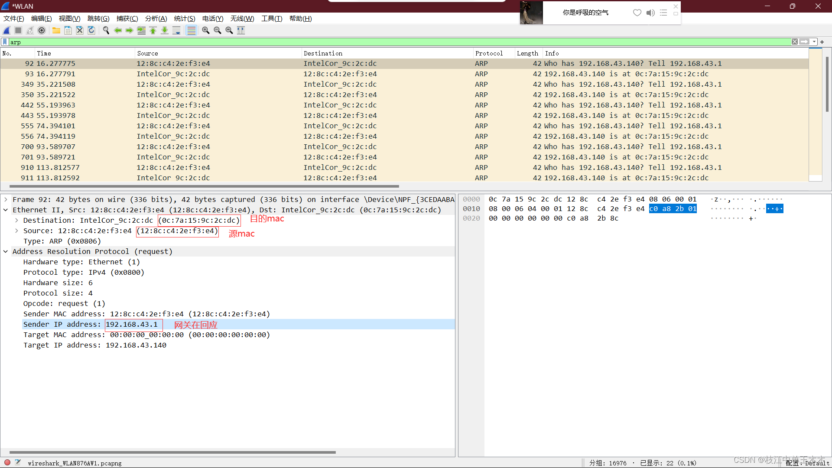Clear the arp display filter
Screen dimensions: 832x468
[x=795, y=42]
